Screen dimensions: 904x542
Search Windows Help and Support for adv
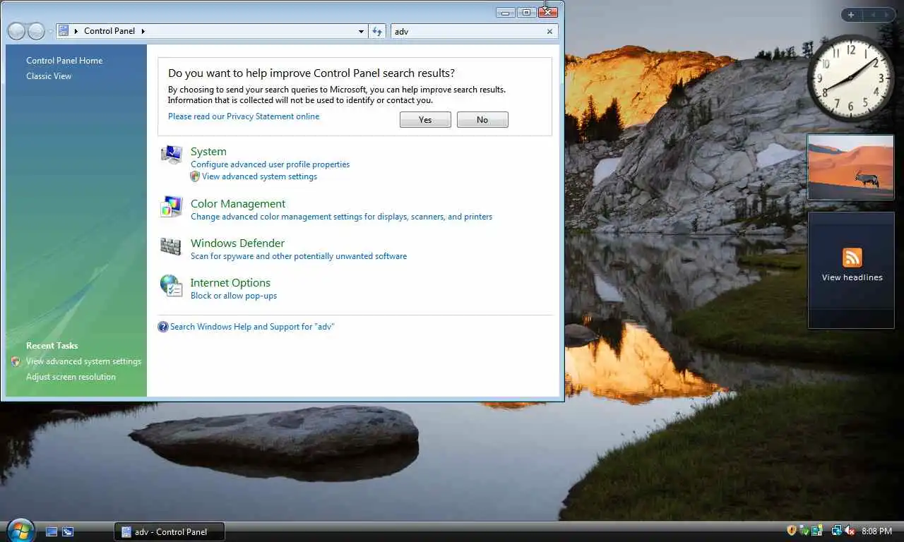pos(252,327)
